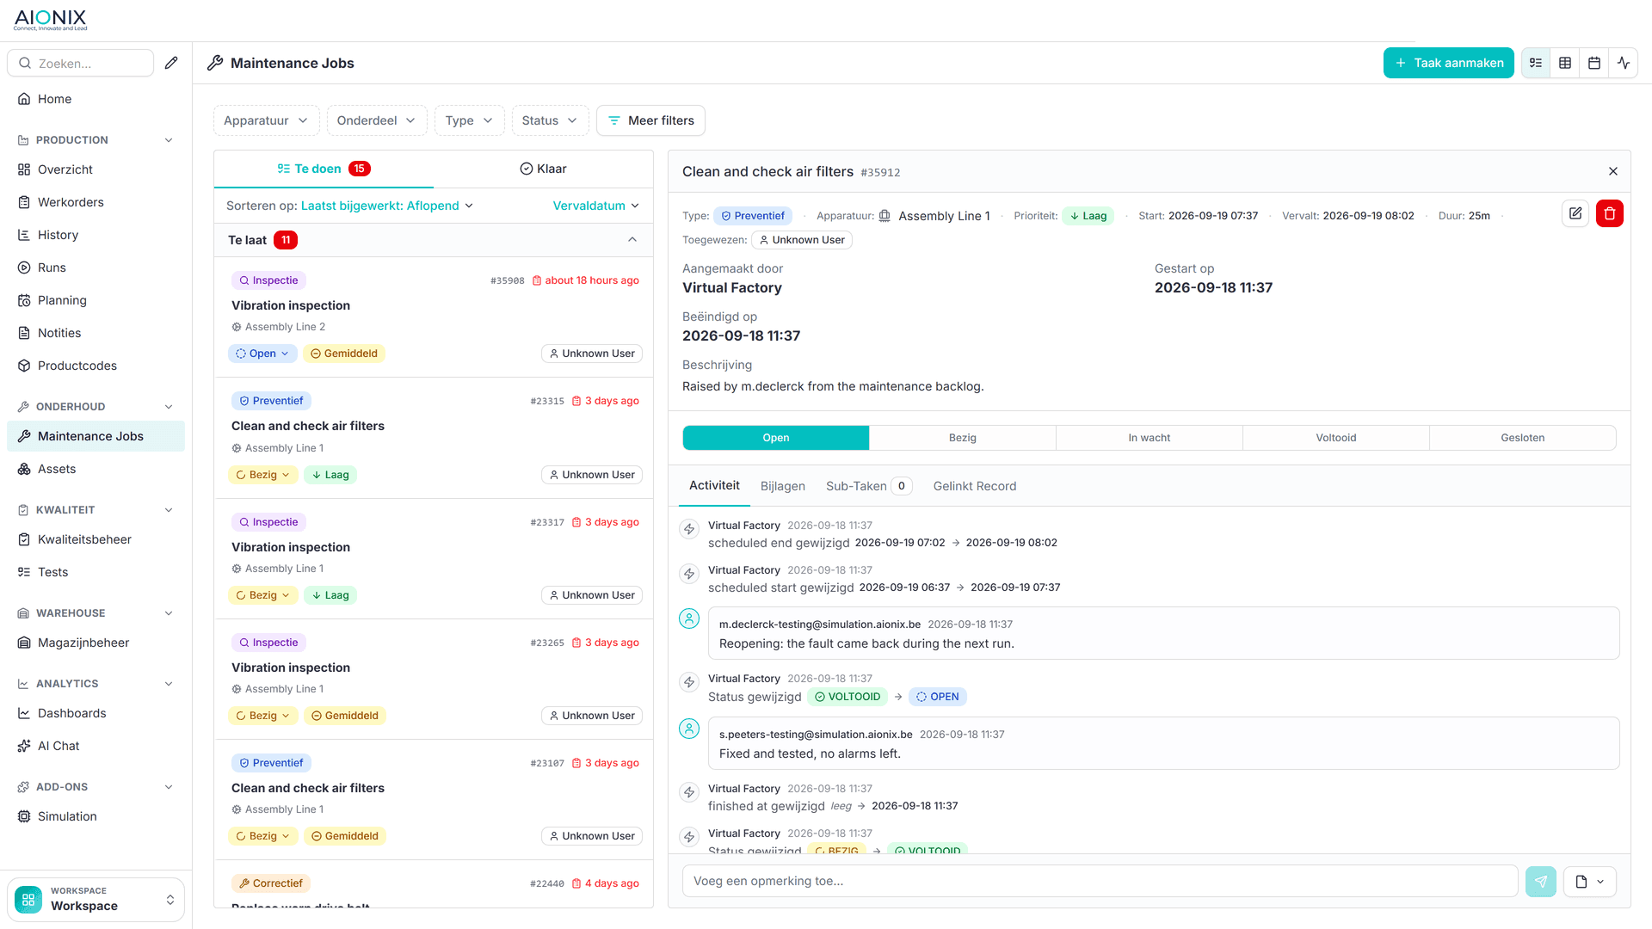The width and height of the screenshot is (1652, 929).
Task: Open History in the sidebar
Action: [96, 235]
